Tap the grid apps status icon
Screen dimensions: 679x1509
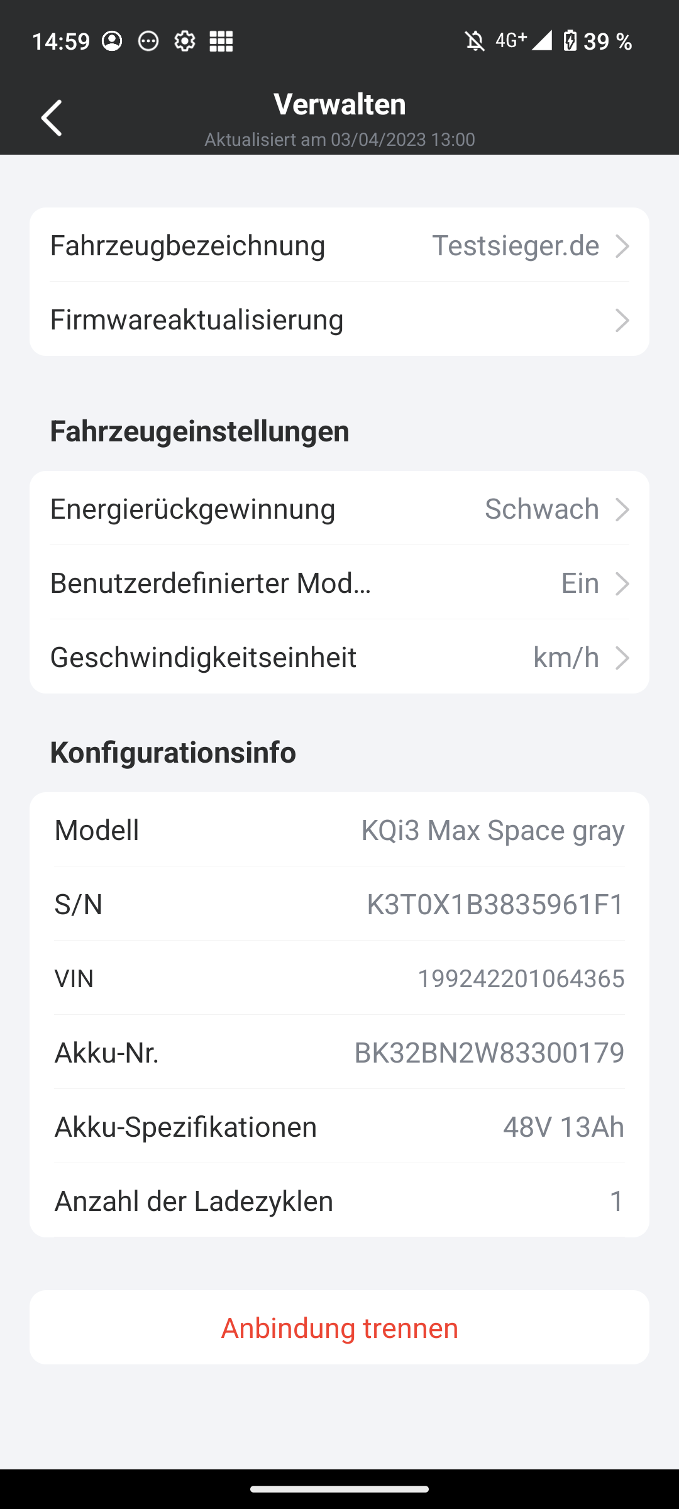221,41
